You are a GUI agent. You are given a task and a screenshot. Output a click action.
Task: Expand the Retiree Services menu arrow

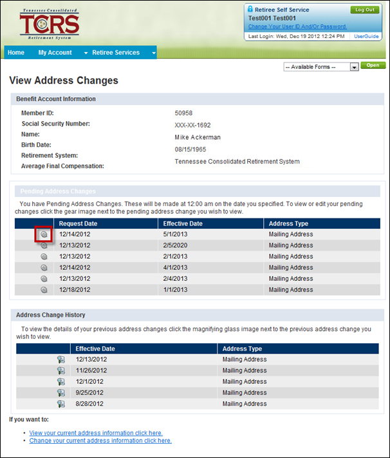click(x=154, y=53)
